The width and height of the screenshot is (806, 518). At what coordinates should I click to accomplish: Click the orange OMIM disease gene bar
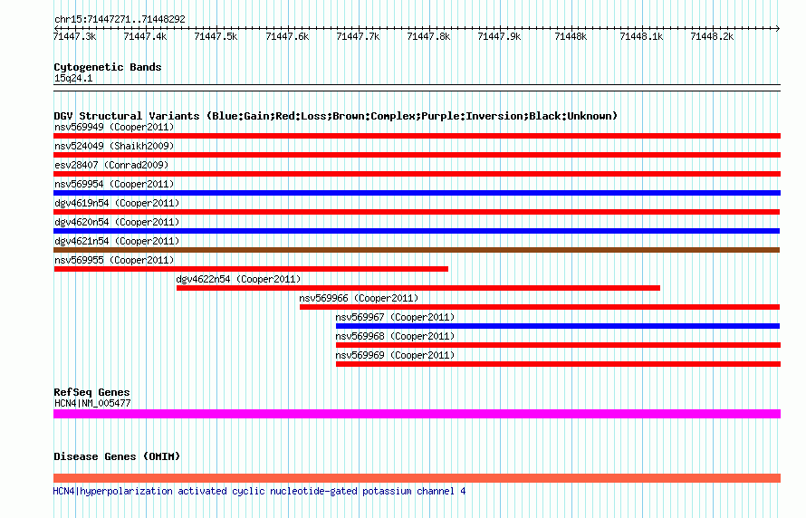pos(417,478)
